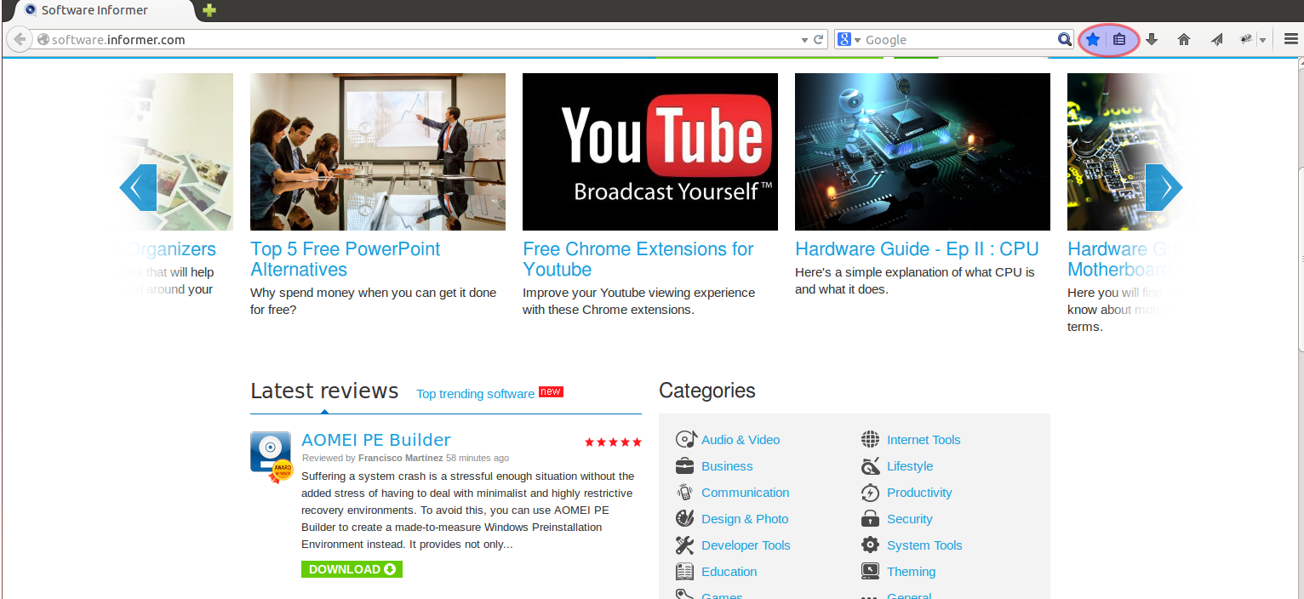This screenshot has width=1304, height=599.
Task: Open Top 5 Free PowerPoint Alternatives article
Action: (346, 260)
